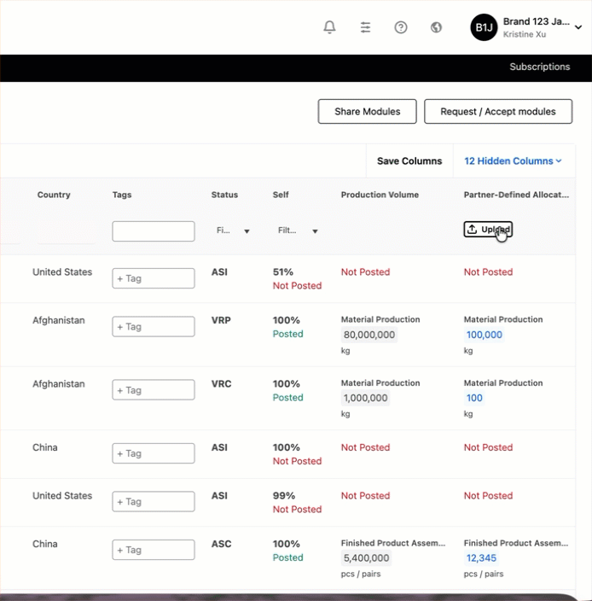The width and height of the screenshot is (592, 601).
Task: Click the Save Columns button
Action: coord(409,161)
